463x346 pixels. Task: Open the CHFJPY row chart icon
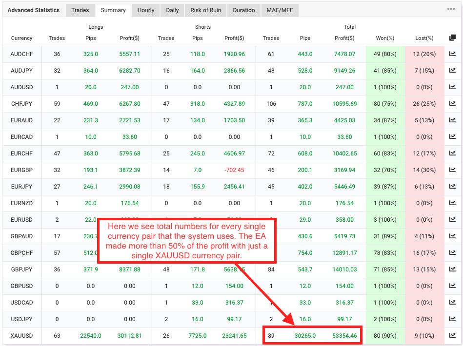coord(452,103)
